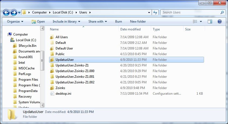The height and width of the screenshot is (124, 228).
Task: Click the search magnifier icon
Action: (x=222, y=12)
